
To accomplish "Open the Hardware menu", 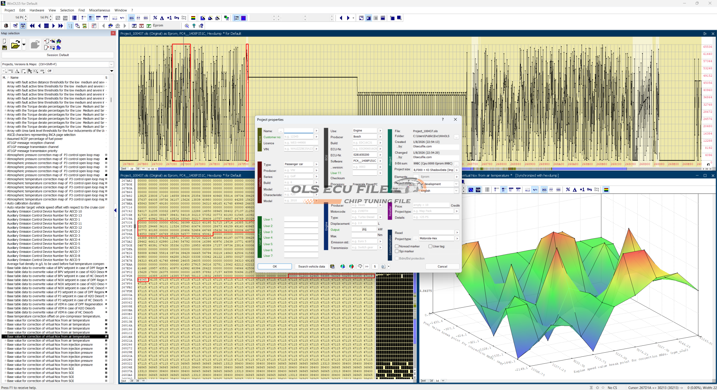I will (x=37, y=10).
